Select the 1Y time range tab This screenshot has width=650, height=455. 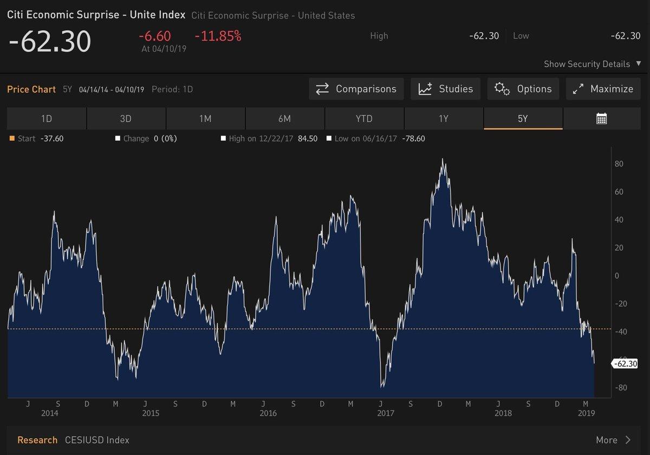[444, 119]
